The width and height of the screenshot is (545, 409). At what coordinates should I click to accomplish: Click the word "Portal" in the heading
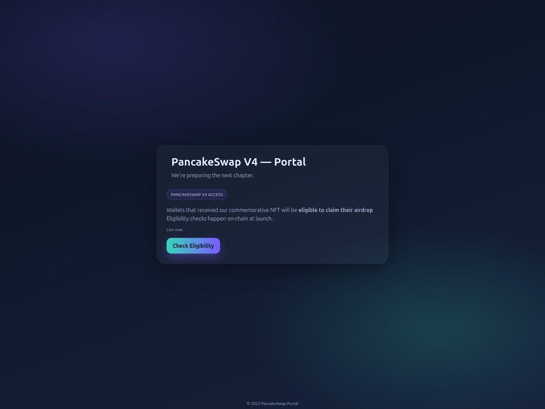coord(290,162)
